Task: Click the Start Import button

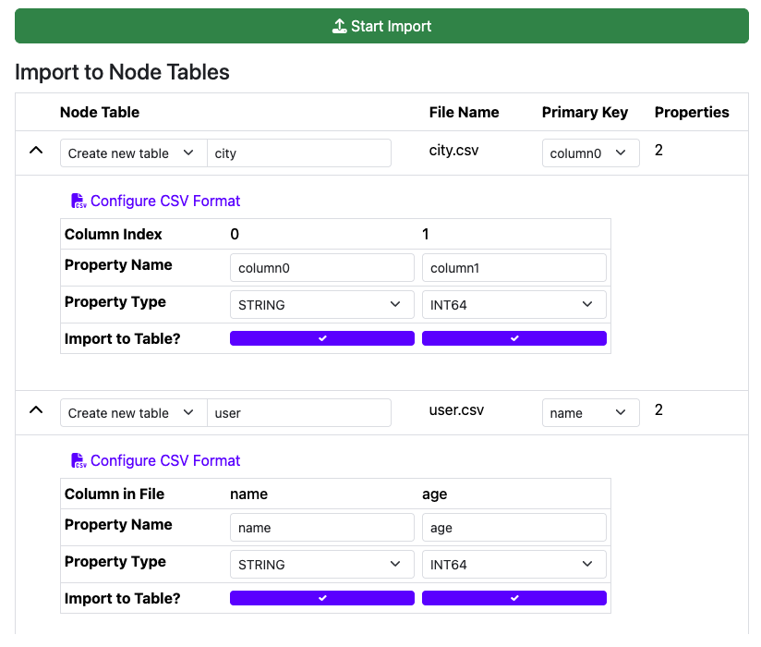Action: 381,26
